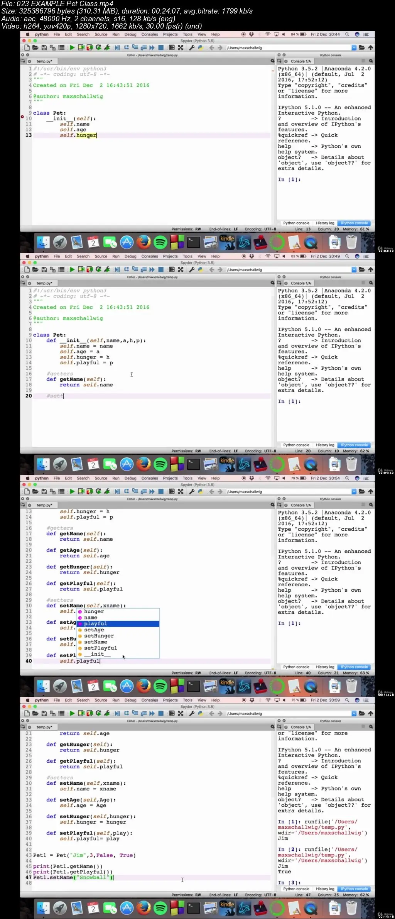Click the parent directory up arrow in the 20:59 frame
The height and width of the screenshot is (919, 395).
(x=371, y=714)
